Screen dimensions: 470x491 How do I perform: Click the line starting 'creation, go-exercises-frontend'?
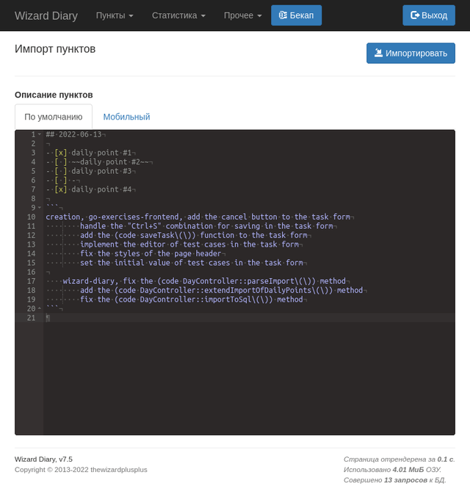point(198,217)
